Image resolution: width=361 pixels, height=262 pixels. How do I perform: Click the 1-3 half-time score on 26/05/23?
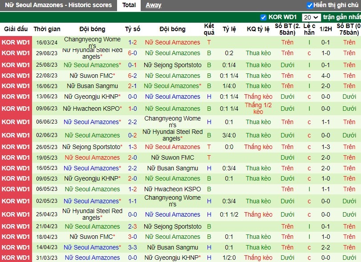pos(325,147)
